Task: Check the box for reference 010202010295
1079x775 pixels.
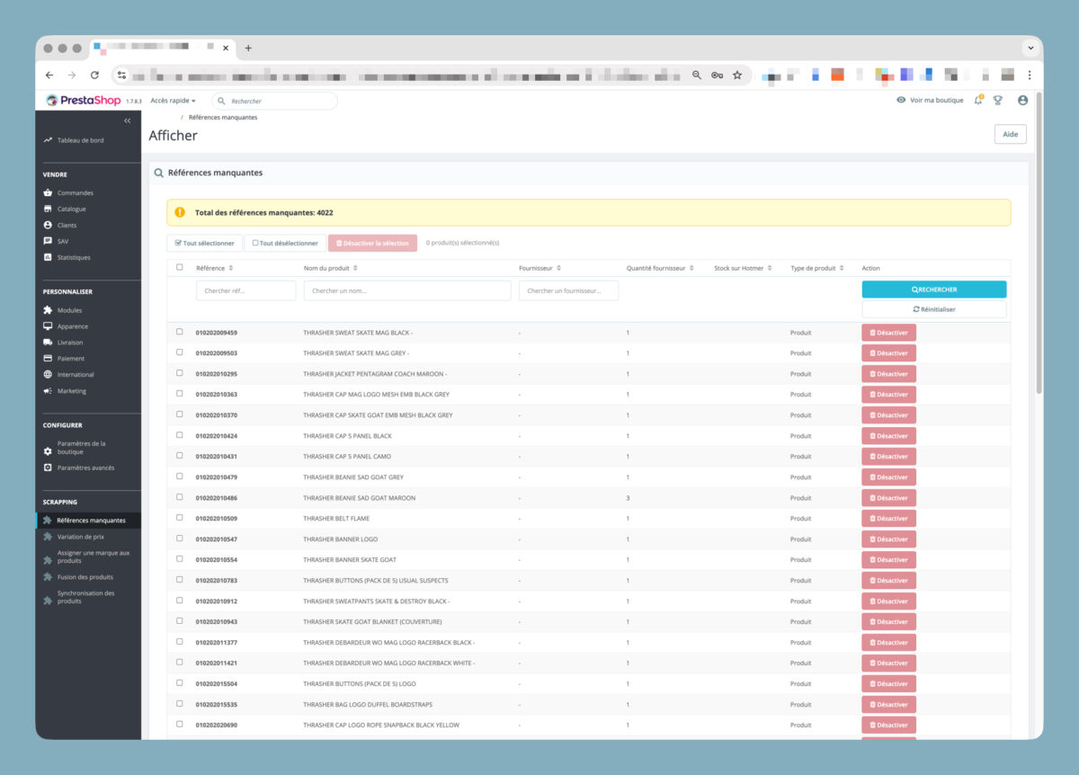Action: (x=180, y=373)
